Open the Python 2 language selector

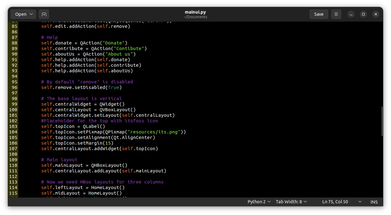click(259, 202)
